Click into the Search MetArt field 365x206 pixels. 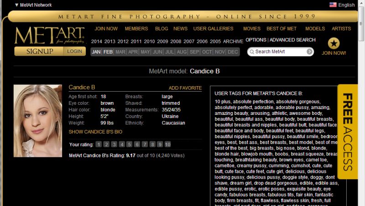point(280,51)
